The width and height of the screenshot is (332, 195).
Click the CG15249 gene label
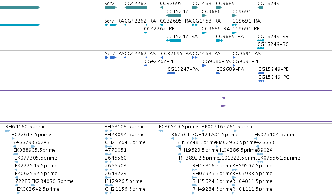pyautogui.click(x=268, y=4)
